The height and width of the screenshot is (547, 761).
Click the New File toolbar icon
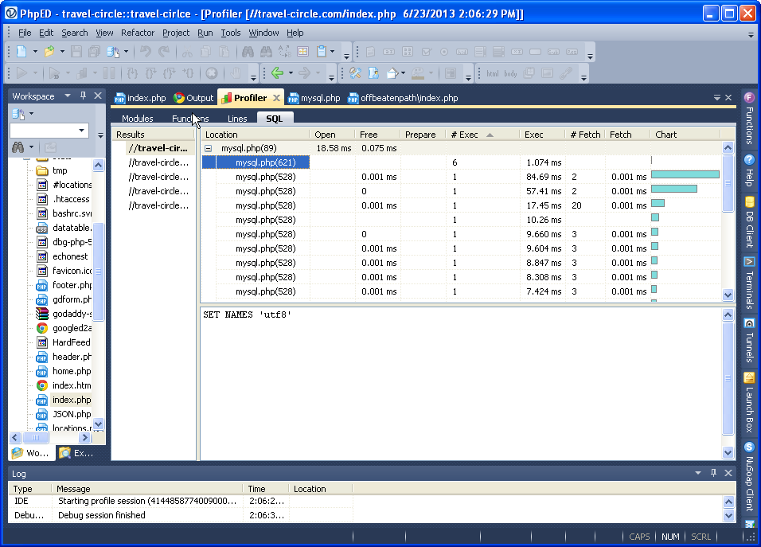21,52
